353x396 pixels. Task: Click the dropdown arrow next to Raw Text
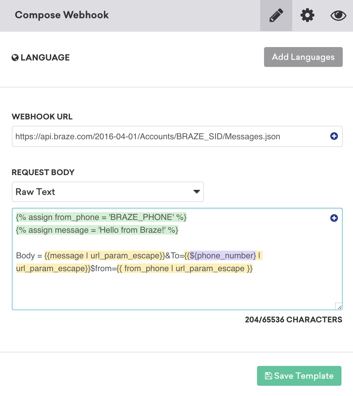tap(197, 192)
